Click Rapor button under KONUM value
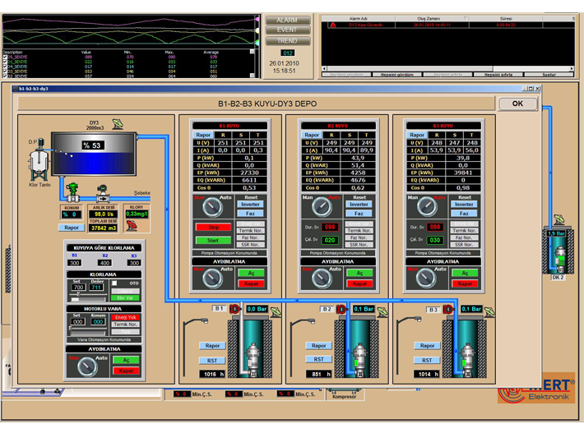The height and width of the screenshot is (433, 584). click(72, 228)
